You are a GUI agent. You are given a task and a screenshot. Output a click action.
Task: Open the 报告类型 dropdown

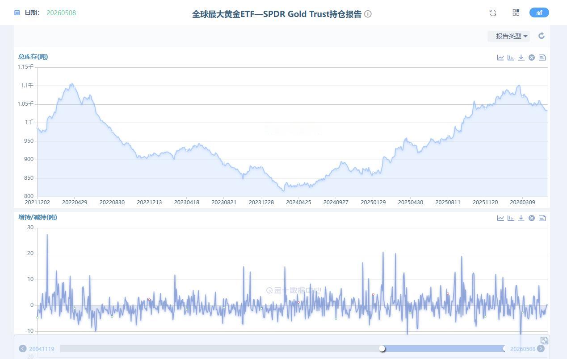pyautogui.click(x=509, y=36)
